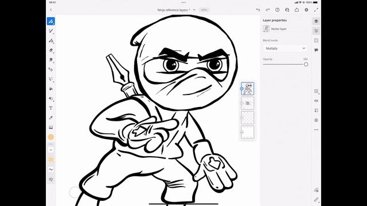
Task: Select the third transparent layer thumbnail
Action: pyautogui.click(x=247, y=118)
